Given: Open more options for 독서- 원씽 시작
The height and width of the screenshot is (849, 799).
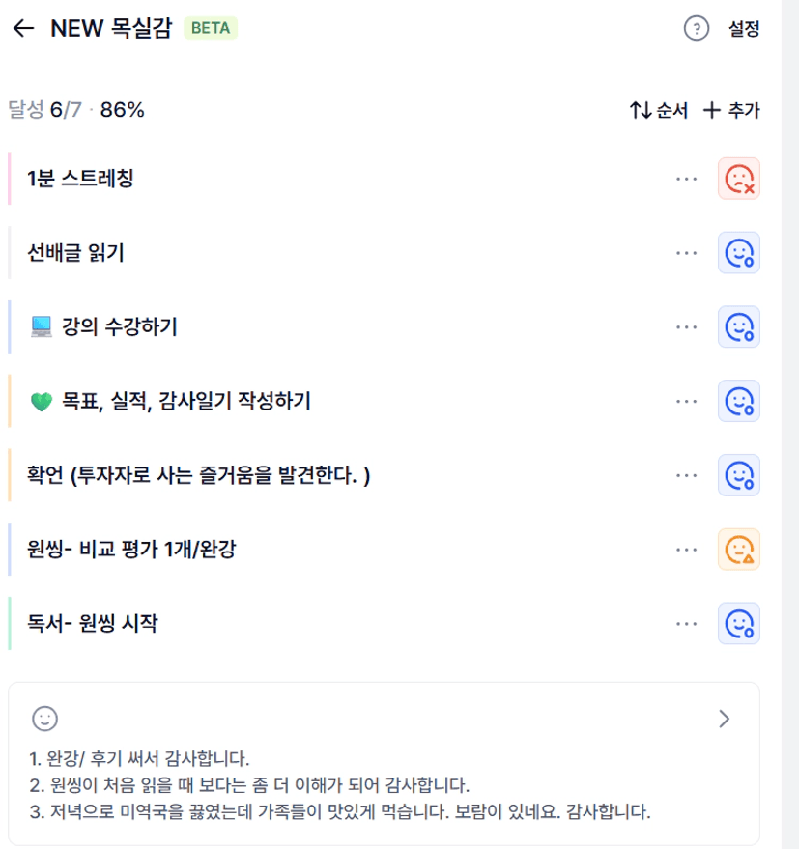Looking at the screenshot, I should [x=687, y=623].
